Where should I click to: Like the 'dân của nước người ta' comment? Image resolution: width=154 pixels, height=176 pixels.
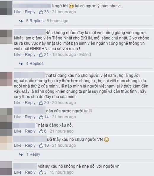[18, 117]
